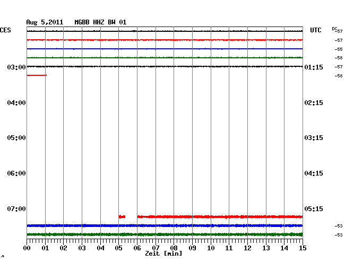Click the '02:15' UTC time label
This screenshot has height=262, width=345.
point(314,103)
